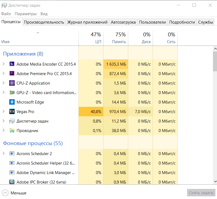Open the Параметры menu
217x199 pixels.
(x=26, y=14)
